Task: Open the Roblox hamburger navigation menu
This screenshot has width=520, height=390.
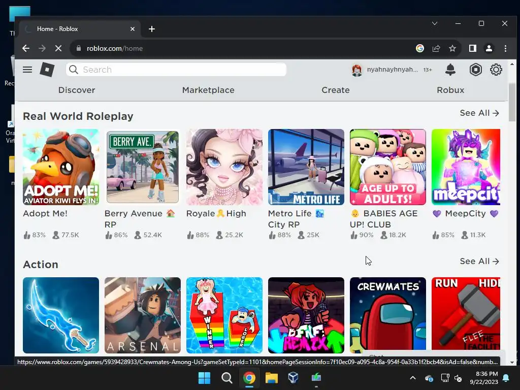Action: click(27, 70)
